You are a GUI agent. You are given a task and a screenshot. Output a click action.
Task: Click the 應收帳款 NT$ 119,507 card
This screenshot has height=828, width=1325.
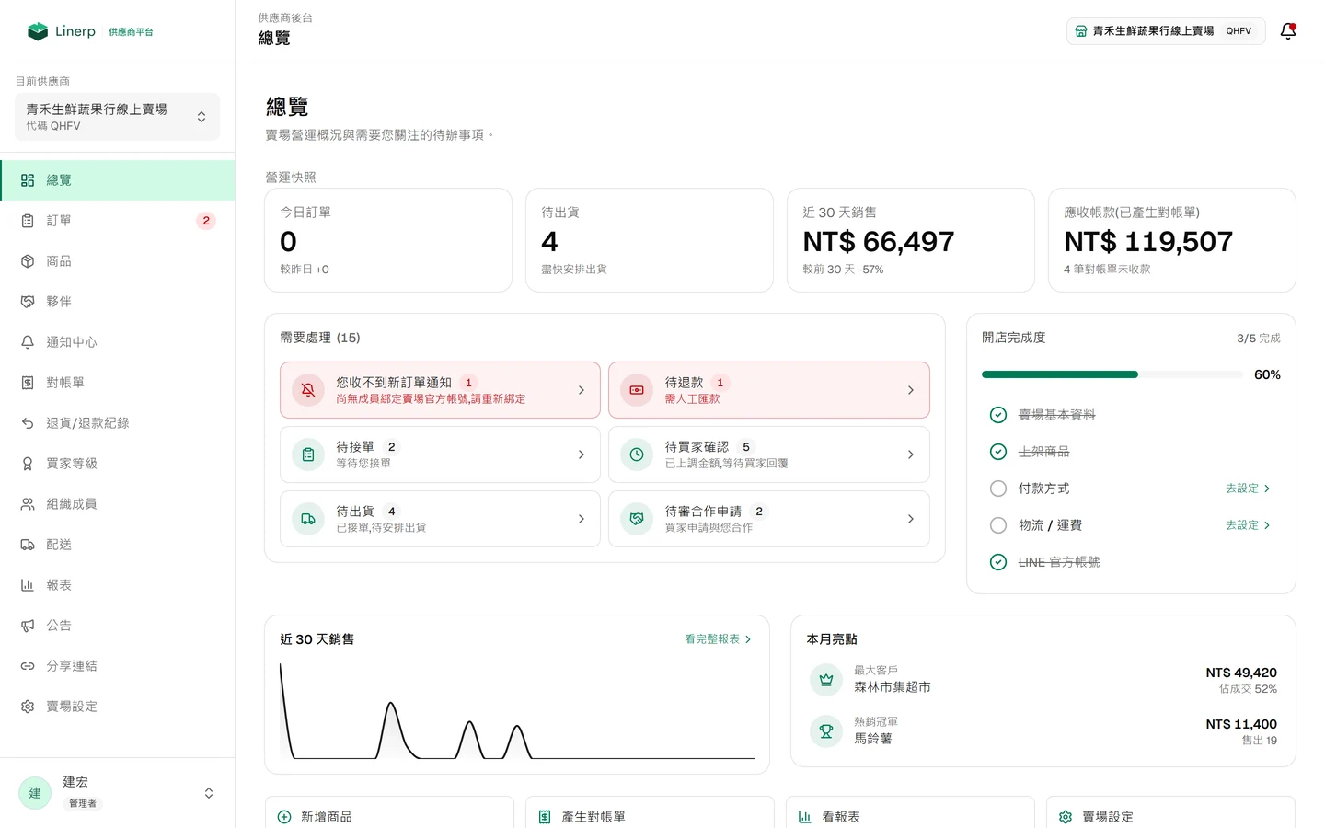1172,240
